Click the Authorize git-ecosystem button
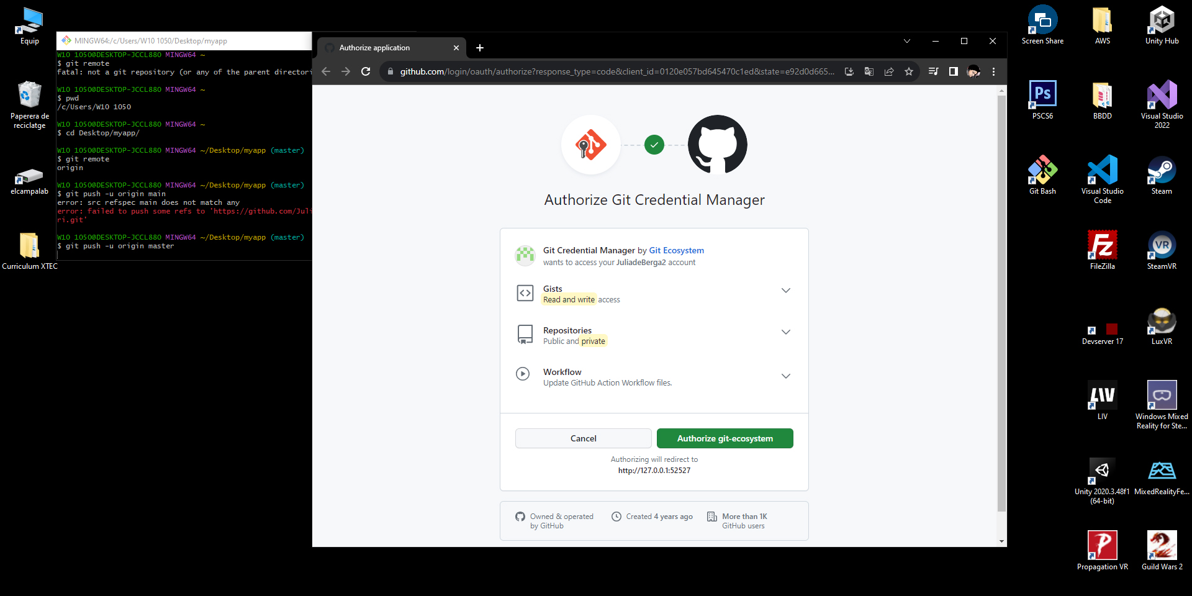The image size is (1192, 596). tap(725, 438)
